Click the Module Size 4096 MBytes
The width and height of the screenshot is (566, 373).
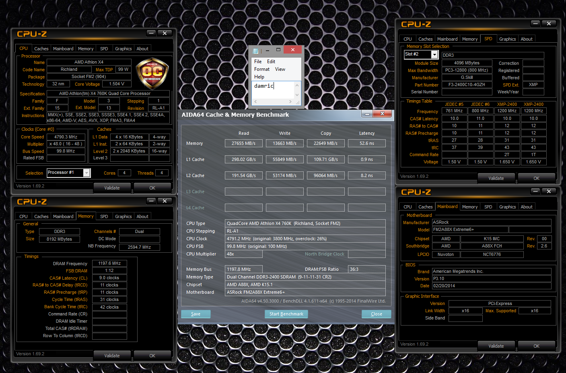tap(467, 63)
